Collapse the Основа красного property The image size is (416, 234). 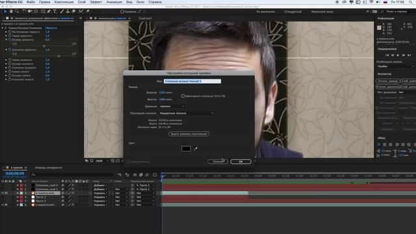(6, 40)
